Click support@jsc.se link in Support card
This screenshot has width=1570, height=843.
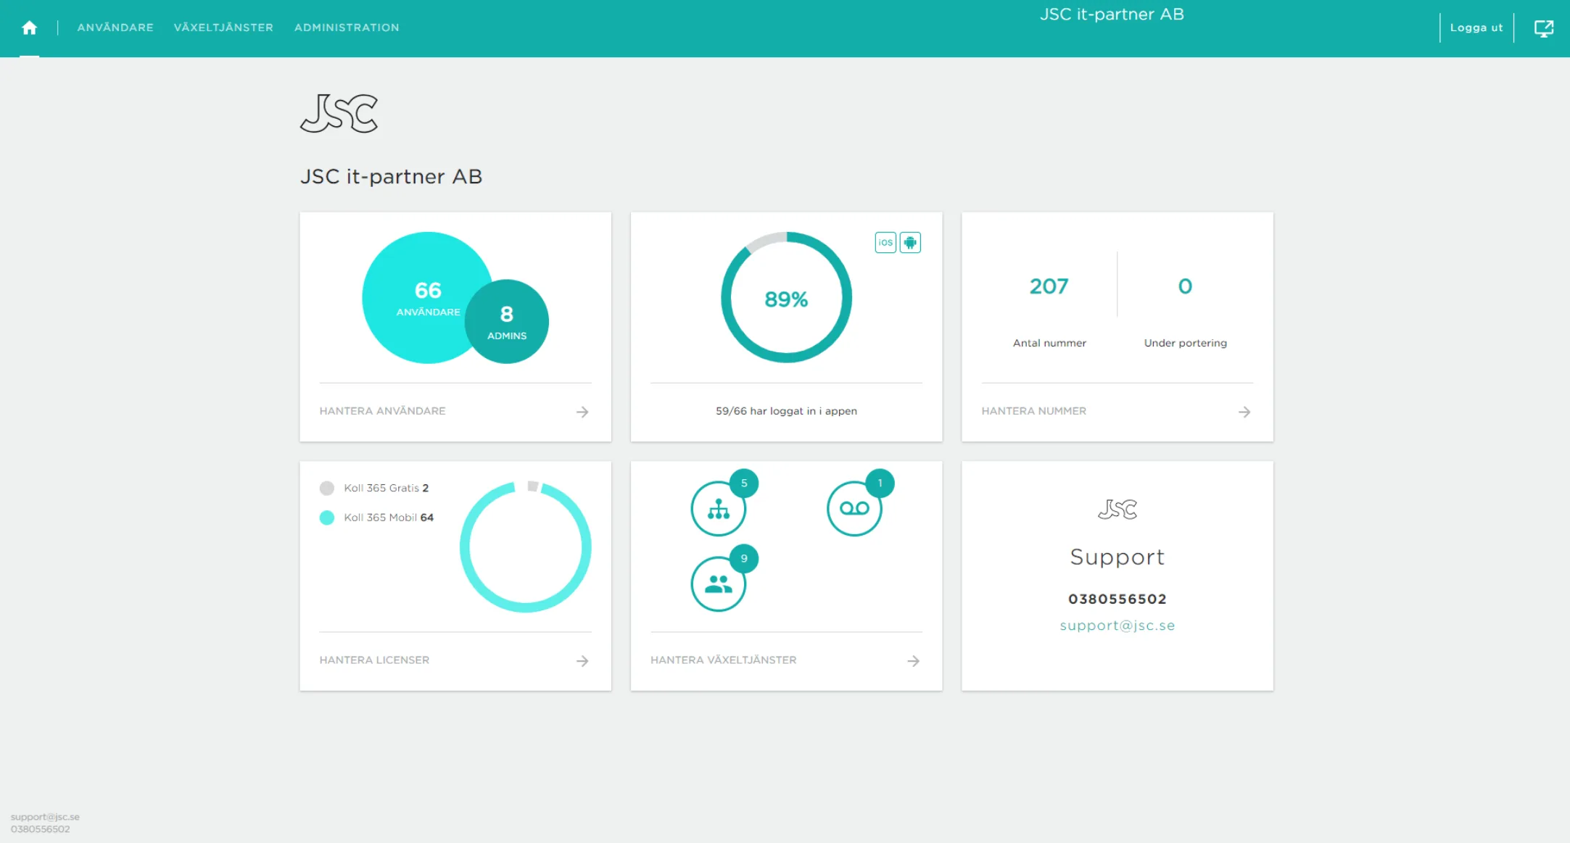tap(1117, 626)
